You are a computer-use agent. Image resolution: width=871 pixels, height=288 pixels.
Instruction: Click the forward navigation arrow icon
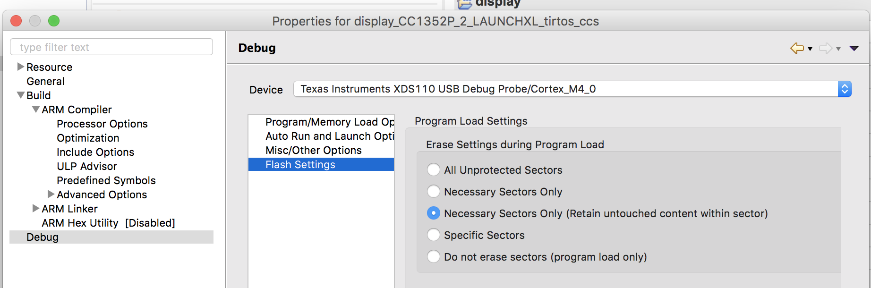pyautogui.click(x=826, y=48)
